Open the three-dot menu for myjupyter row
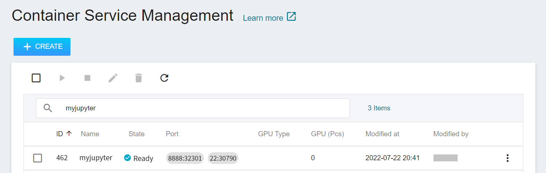The image size is (546, 173). coord(507,158)
